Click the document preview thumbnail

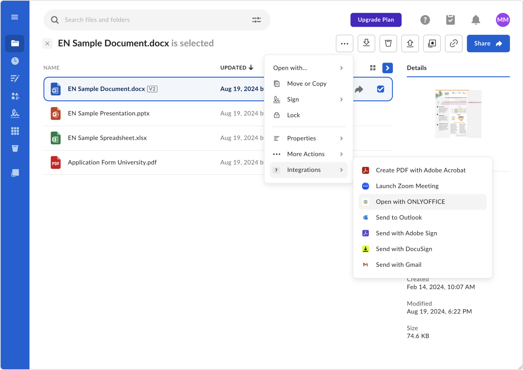click(458, 113)
